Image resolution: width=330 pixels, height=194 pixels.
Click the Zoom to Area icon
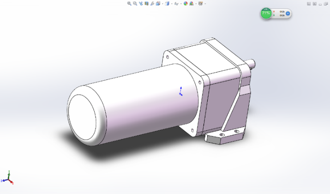tap(135, 4)
